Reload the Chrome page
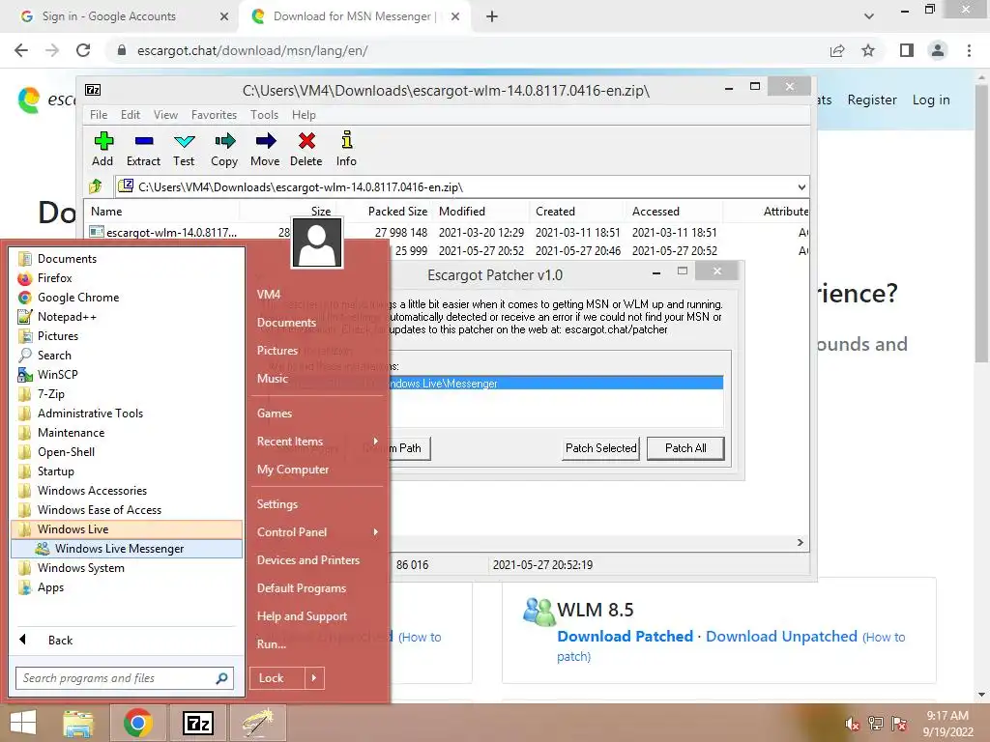The width and height of the screenshot is (990, 742). (83, 50)
